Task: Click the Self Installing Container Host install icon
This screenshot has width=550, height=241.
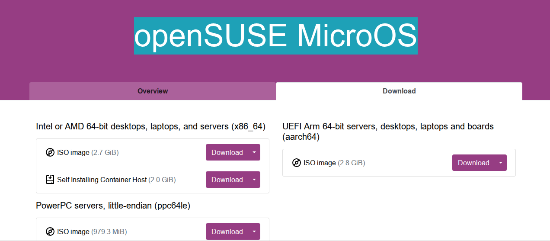Action: pos(50,180)
